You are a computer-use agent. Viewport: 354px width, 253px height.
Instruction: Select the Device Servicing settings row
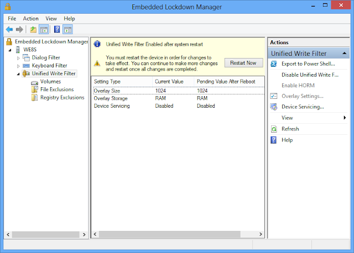178,106
